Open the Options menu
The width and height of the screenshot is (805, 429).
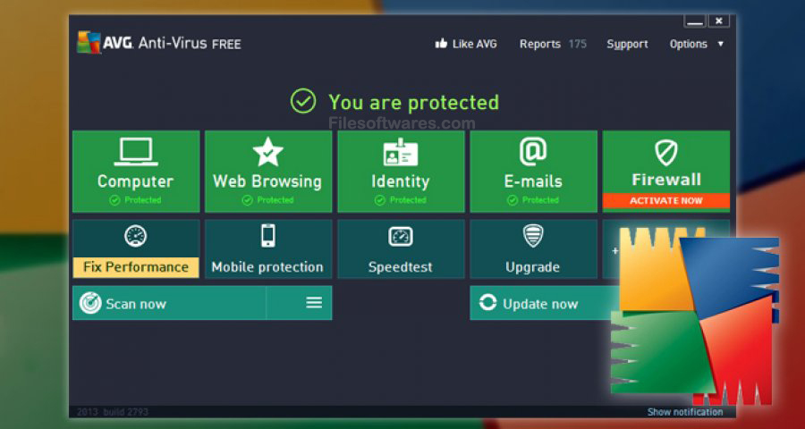(x=689, y=44)
